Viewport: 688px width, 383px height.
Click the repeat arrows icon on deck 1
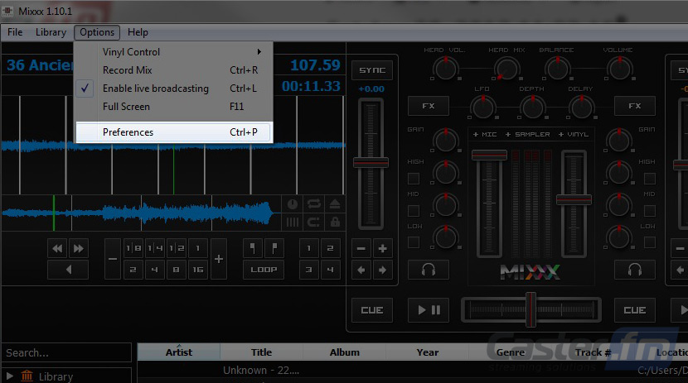point(313,204)
